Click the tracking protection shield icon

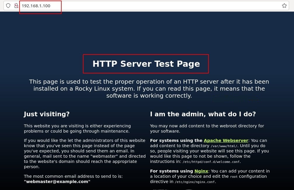click(8, 6)
